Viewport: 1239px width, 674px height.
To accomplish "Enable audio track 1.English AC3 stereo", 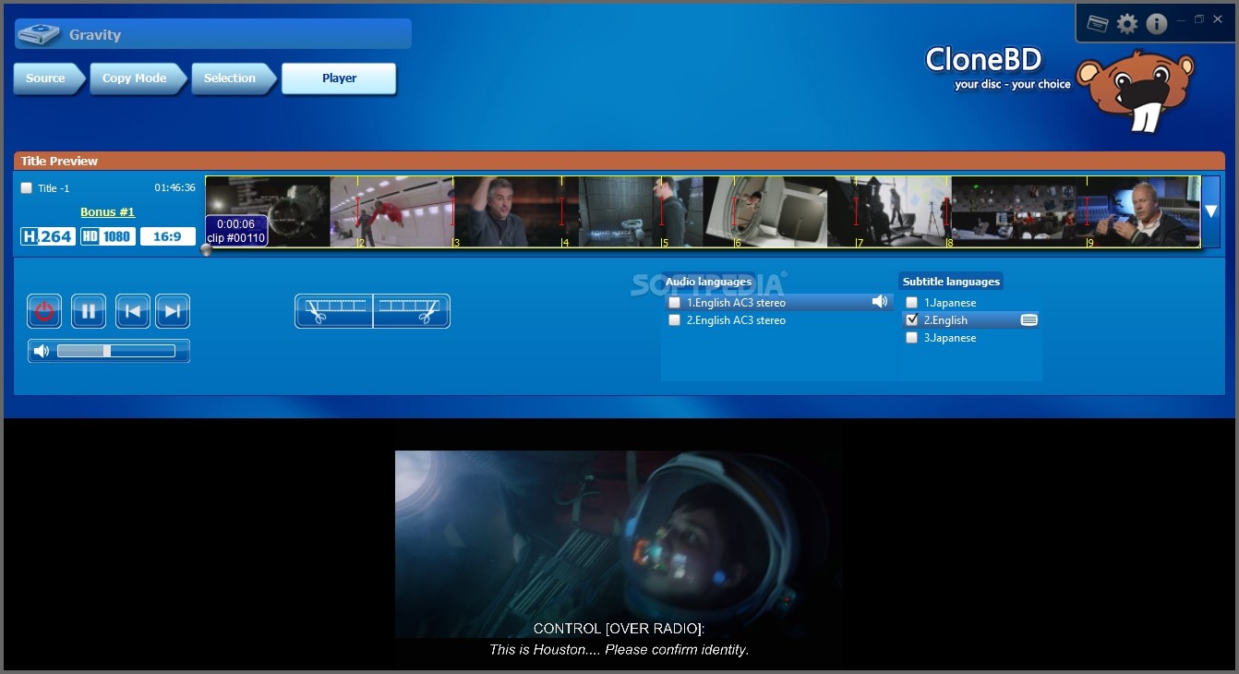I will pyautogui.click(x=675, y=303).
